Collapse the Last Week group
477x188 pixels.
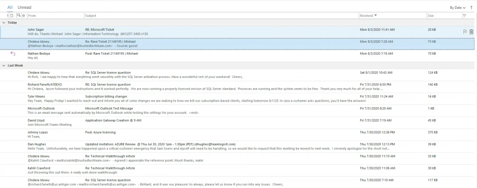[4, 65]
